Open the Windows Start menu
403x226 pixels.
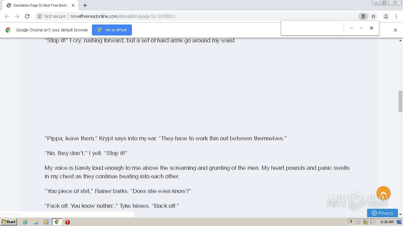9,222
